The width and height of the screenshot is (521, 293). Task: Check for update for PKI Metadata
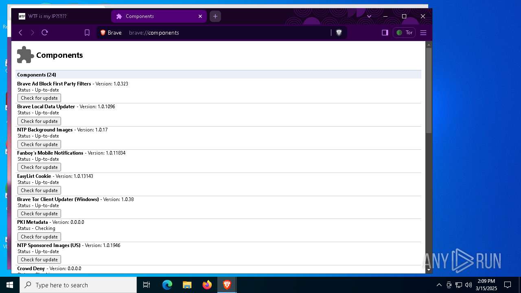39,237
